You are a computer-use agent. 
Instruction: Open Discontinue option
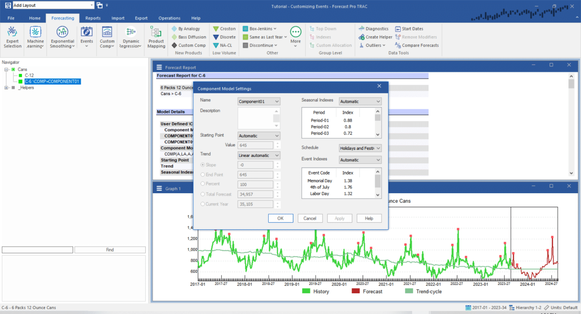click(x=260, y=45)
